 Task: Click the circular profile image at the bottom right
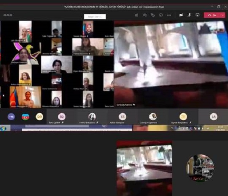click(x=201, y=168)
